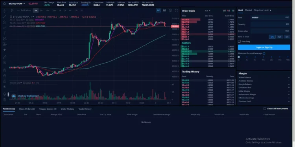Toggle the lock all drawings icon
Screen dimensions: 295x147
pos(4,81)
